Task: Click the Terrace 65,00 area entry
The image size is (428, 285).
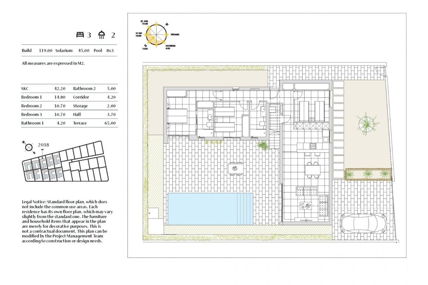Action: [x=95, y=123]
